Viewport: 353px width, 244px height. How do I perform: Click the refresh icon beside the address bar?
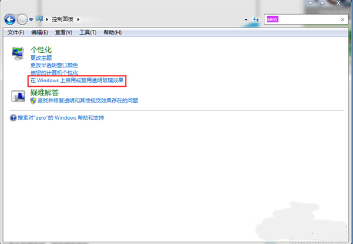[255, 20]
